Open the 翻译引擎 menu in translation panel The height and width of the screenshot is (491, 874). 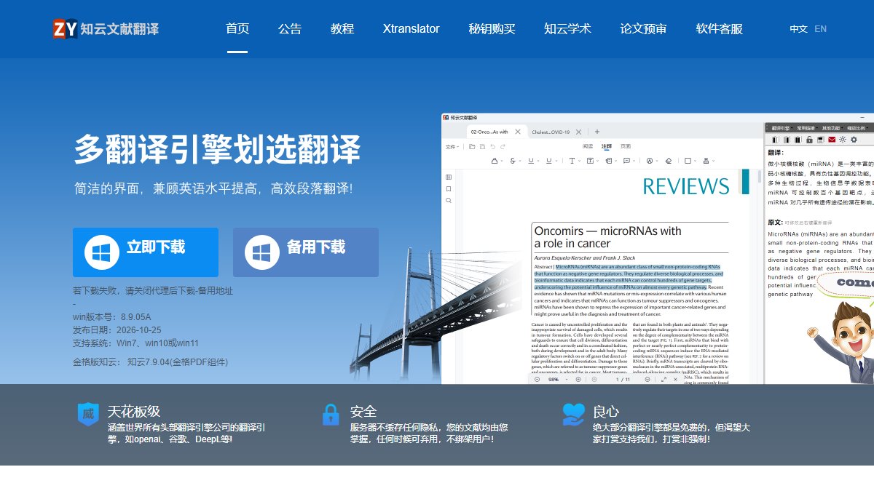(x=782, y=128)
